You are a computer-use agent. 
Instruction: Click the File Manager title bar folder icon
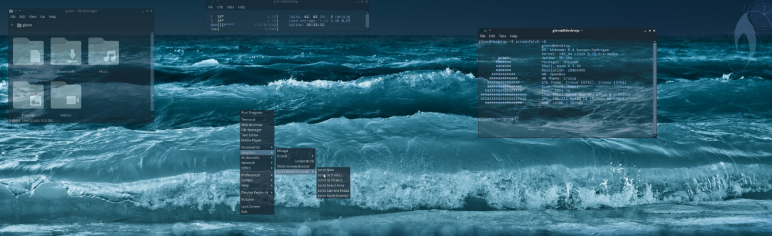tap(12, 11)
